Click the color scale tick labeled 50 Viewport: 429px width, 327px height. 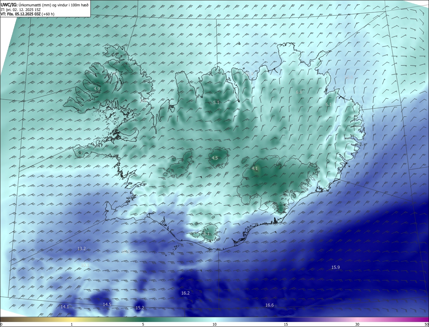(x=426, y=324)
